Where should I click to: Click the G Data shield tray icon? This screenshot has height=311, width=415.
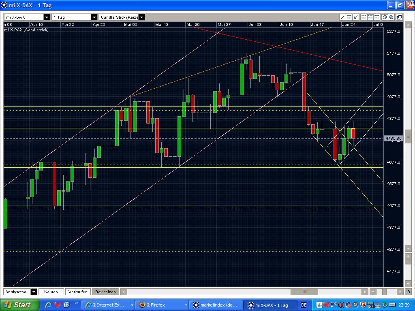(363, 305)
